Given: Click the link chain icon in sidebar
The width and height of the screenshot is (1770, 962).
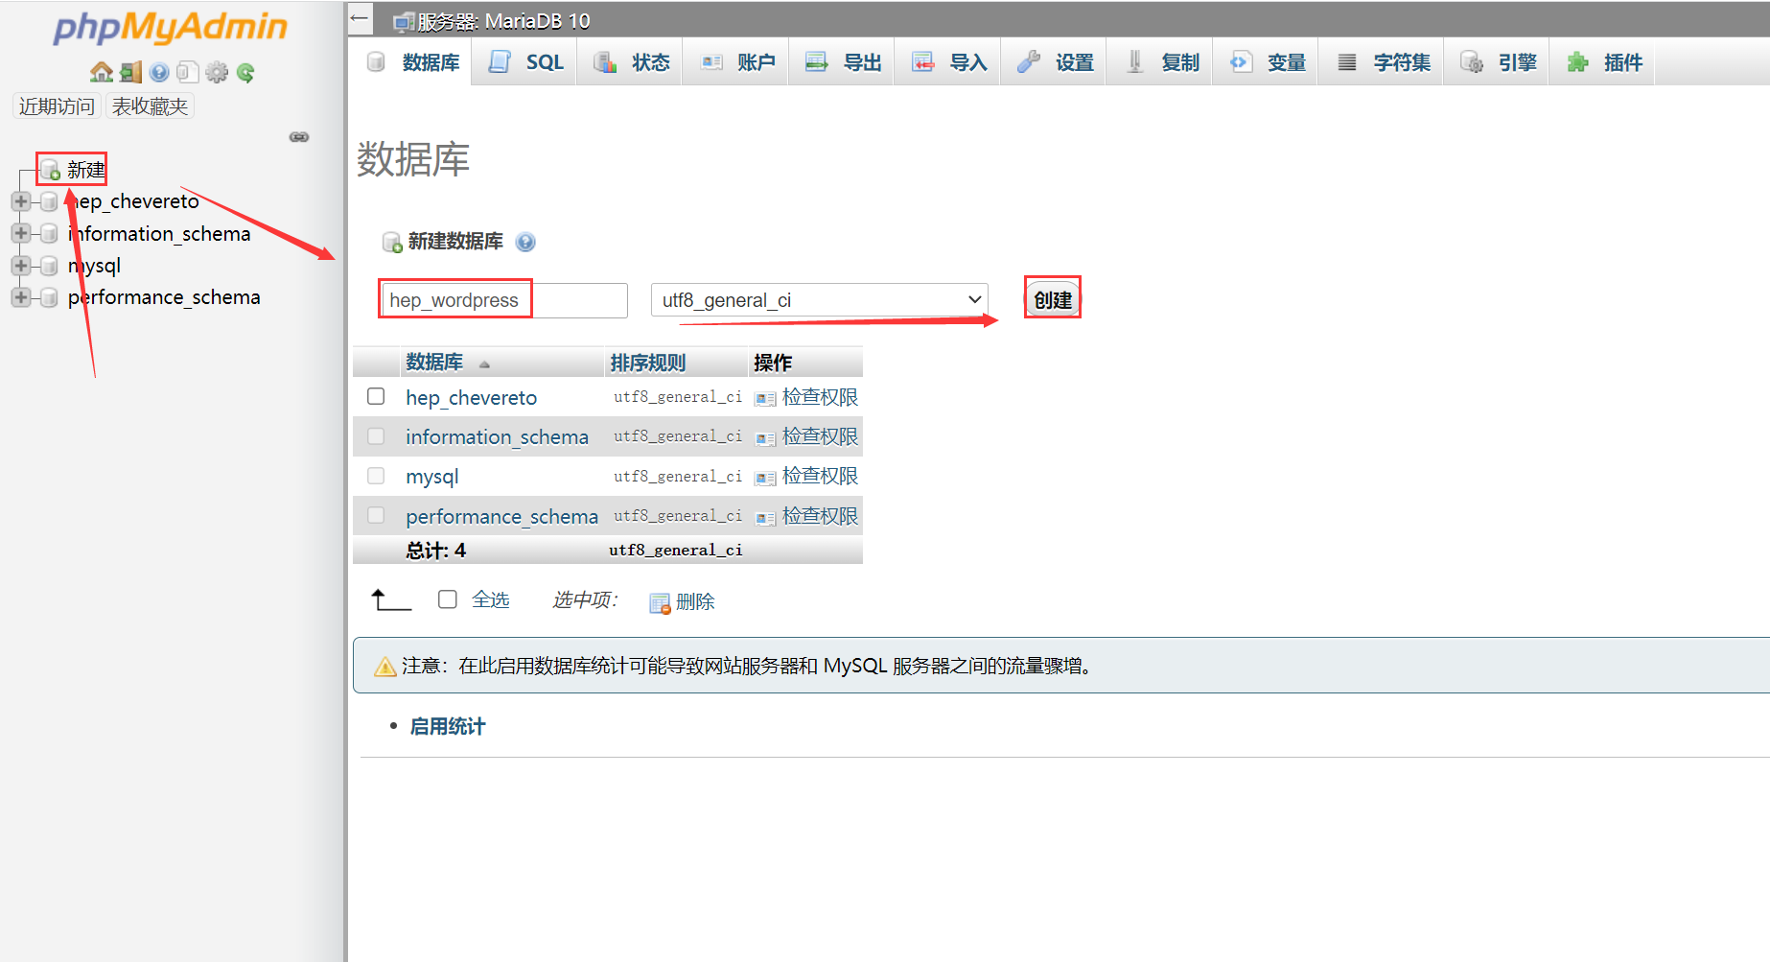Looking at the screenshot, I should 299,137.
